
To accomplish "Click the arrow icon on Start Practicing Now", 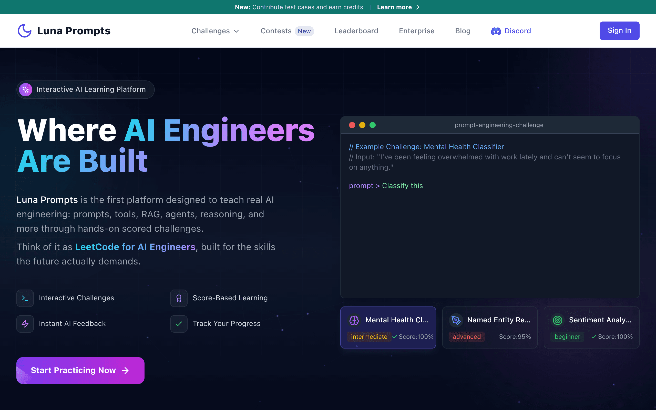I will point(125,371).
